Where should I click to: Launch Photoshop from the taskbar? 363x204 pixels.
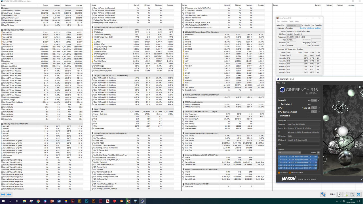(x=87, y=201)
